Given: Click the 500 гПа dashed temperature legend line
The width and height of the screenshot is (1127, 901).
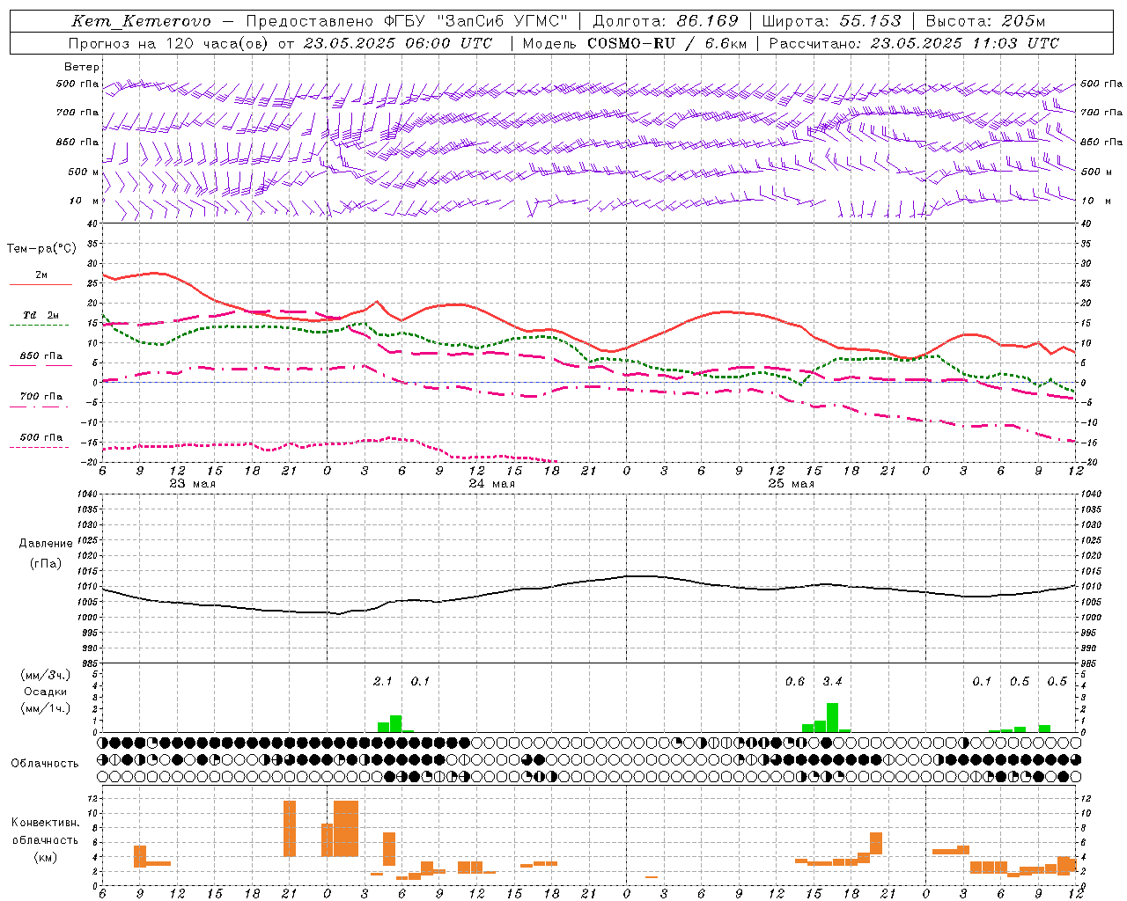Looking at the screenshot, I should point(39,448).
